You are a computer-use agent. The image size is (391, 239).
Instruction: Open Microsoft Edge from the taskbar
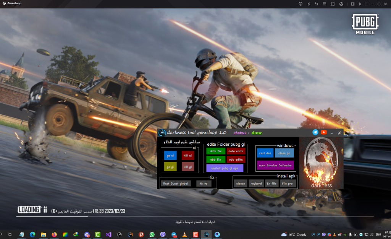coord(32,234)
